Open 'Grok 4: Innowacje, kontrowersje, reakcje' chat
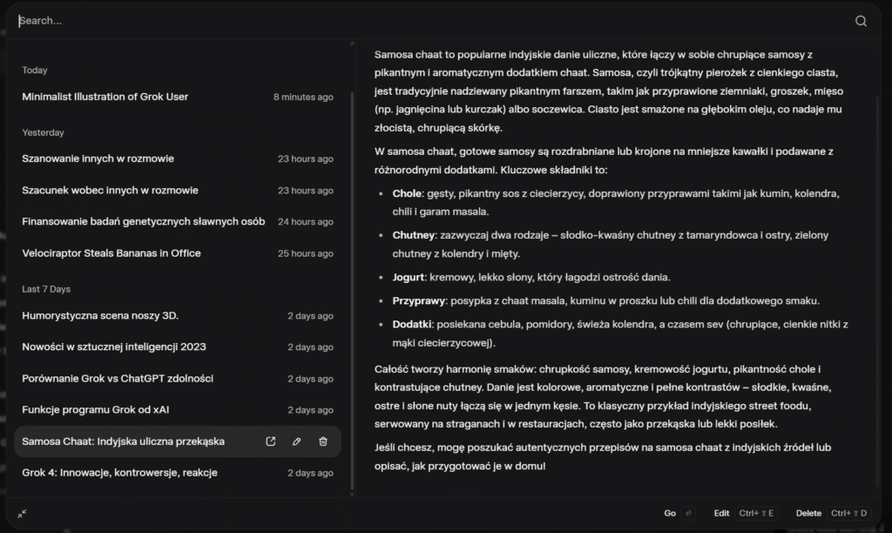 [178, 473]
